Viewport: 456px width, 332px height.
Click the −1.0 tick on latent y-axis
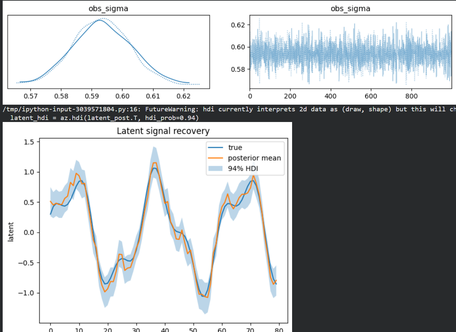tap(26, 293)
